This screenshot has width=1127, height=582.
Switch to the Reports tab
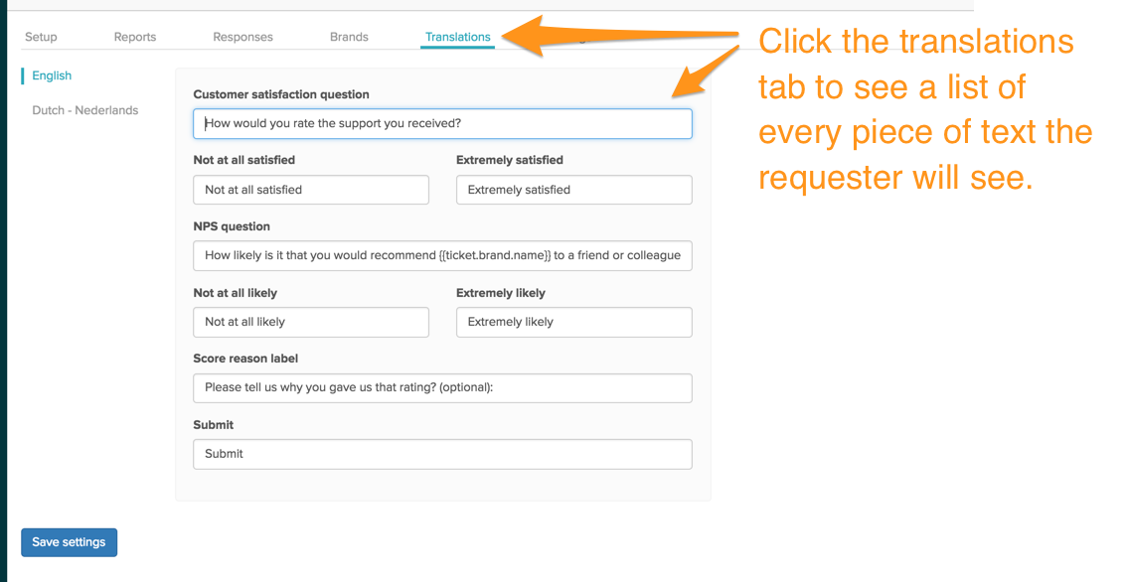click(135, 37)
